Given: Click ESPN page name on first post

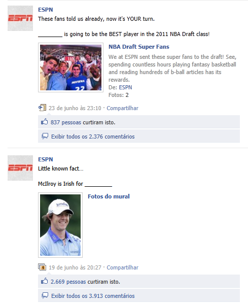Looking at the screenshot, I should click(x=45, y=10).
